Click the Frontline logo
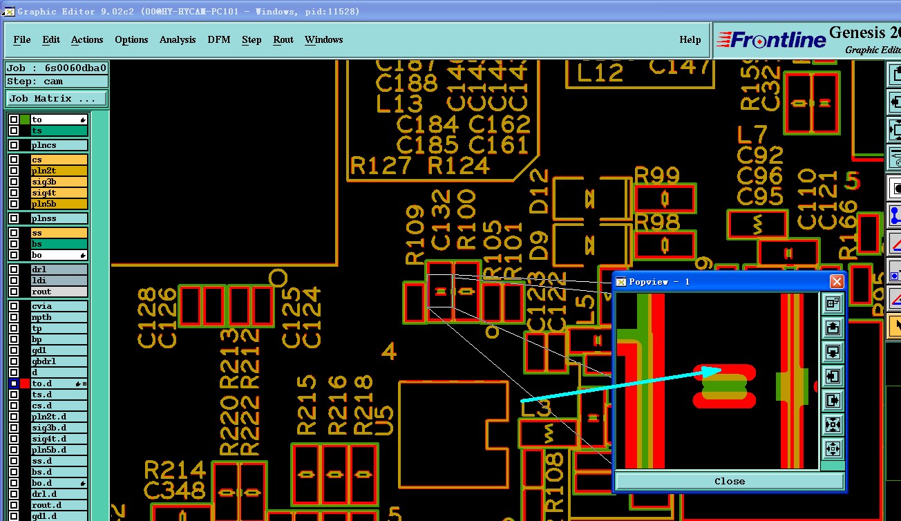This screenshot has height=521, width=901. (x=771, y=39)
